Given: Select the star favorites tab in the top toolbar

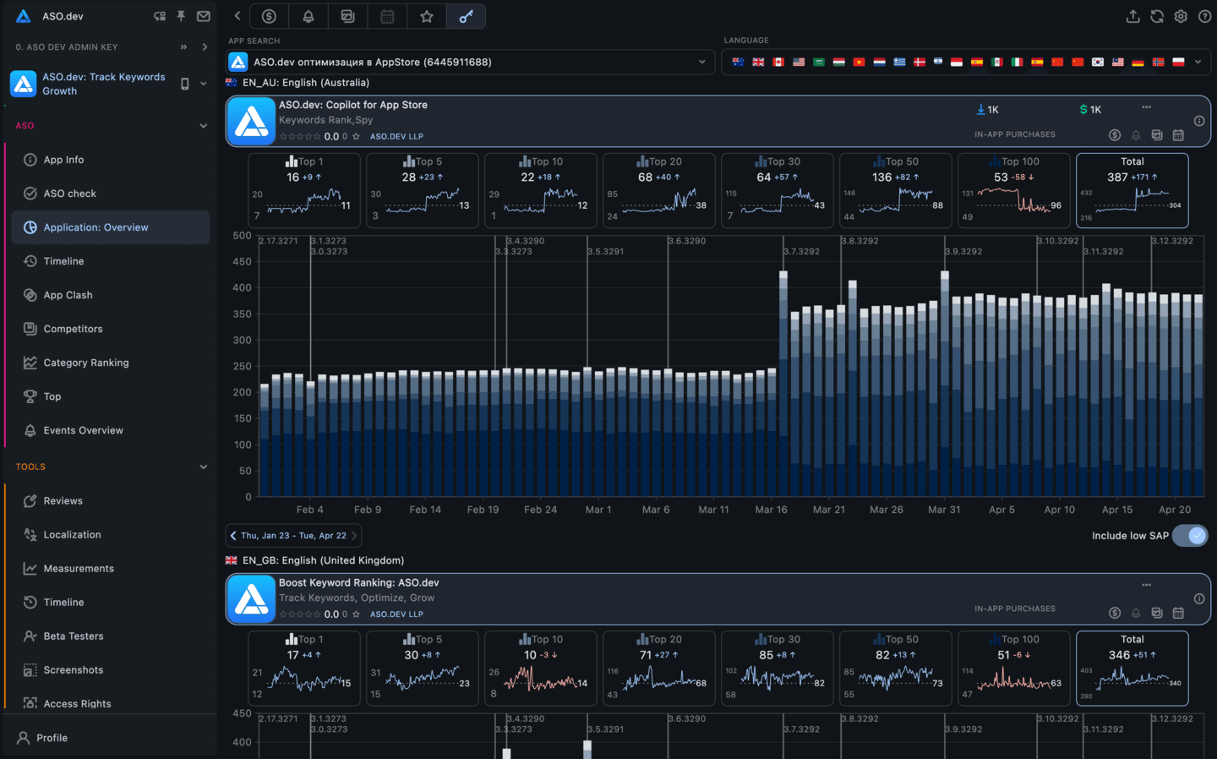Looking at the screenshot, I should [426, 15].
